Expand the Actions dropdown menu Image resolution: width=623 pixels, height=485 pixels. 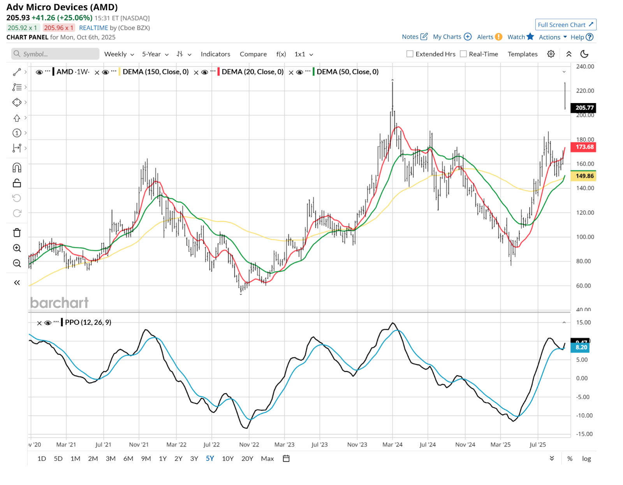[553, 37]
